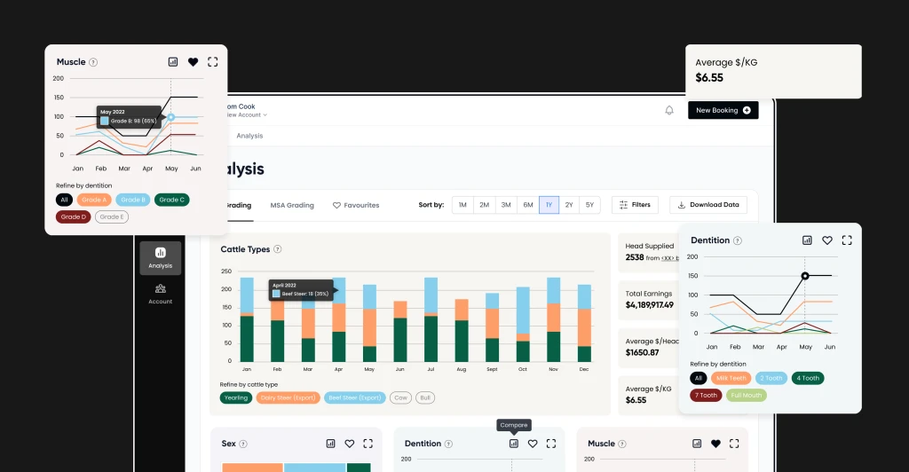Toggle the 7 Tooth dentition chip
The width and height of the screenshot is (909, 472).
707,395
